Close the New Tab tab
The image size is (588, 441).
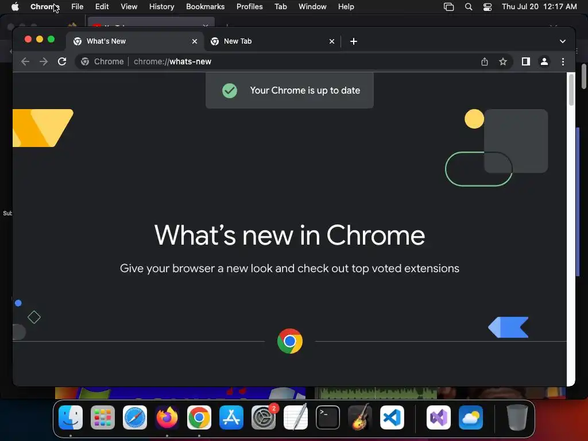coord(332,41)
